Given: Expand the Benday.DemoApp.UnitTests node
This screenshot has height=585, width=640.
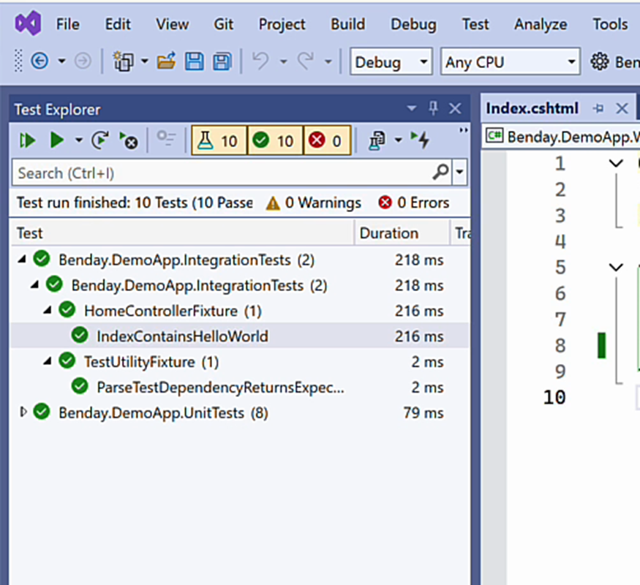Looking at the screenshot, I should point(23,412).
